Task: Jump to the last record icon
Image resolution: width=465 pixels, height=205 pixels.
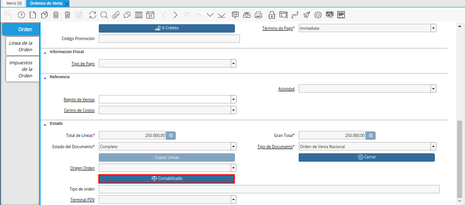Action: coord(221,15)
